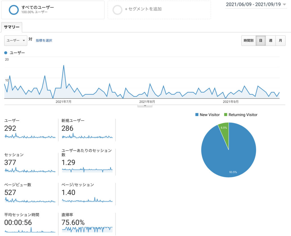Collapse the chart using the small arrow handle
Viewport: 291px width, 236px height.
click(145, 106)
